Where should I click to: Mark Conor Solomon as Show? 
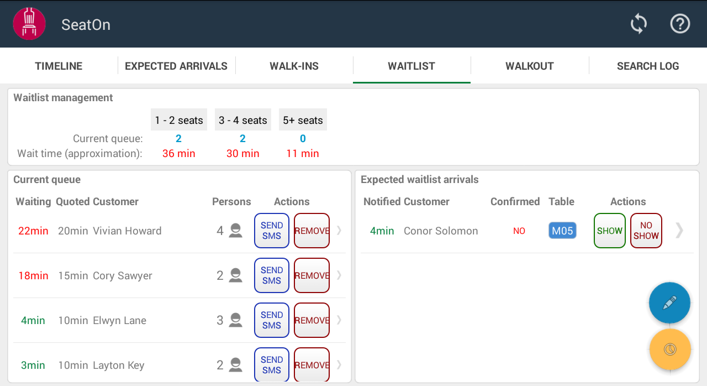pyautogui.click(x=609, y=231)
